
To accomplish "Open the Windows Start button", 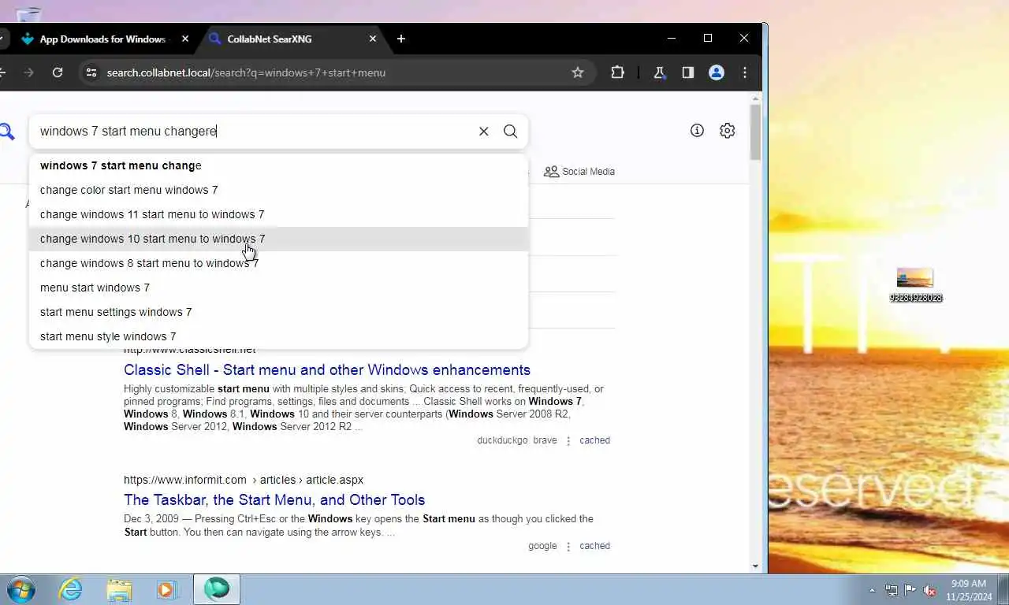I will [x=21, y=589].
